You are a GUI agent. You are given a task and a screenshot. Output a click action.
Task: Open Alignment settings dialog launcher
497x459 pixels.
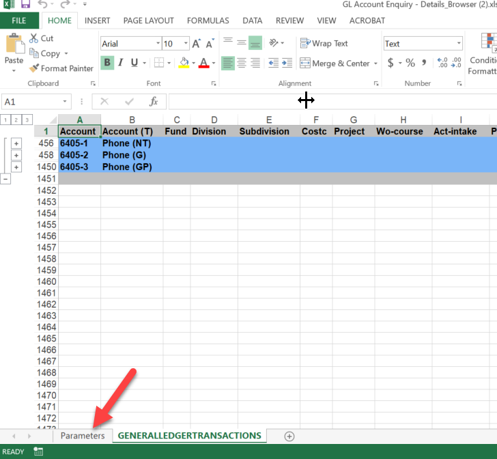coord(376,83)
